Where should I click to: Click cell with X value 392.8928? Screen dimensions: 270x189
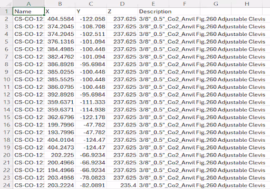click(x=60, y=94)
